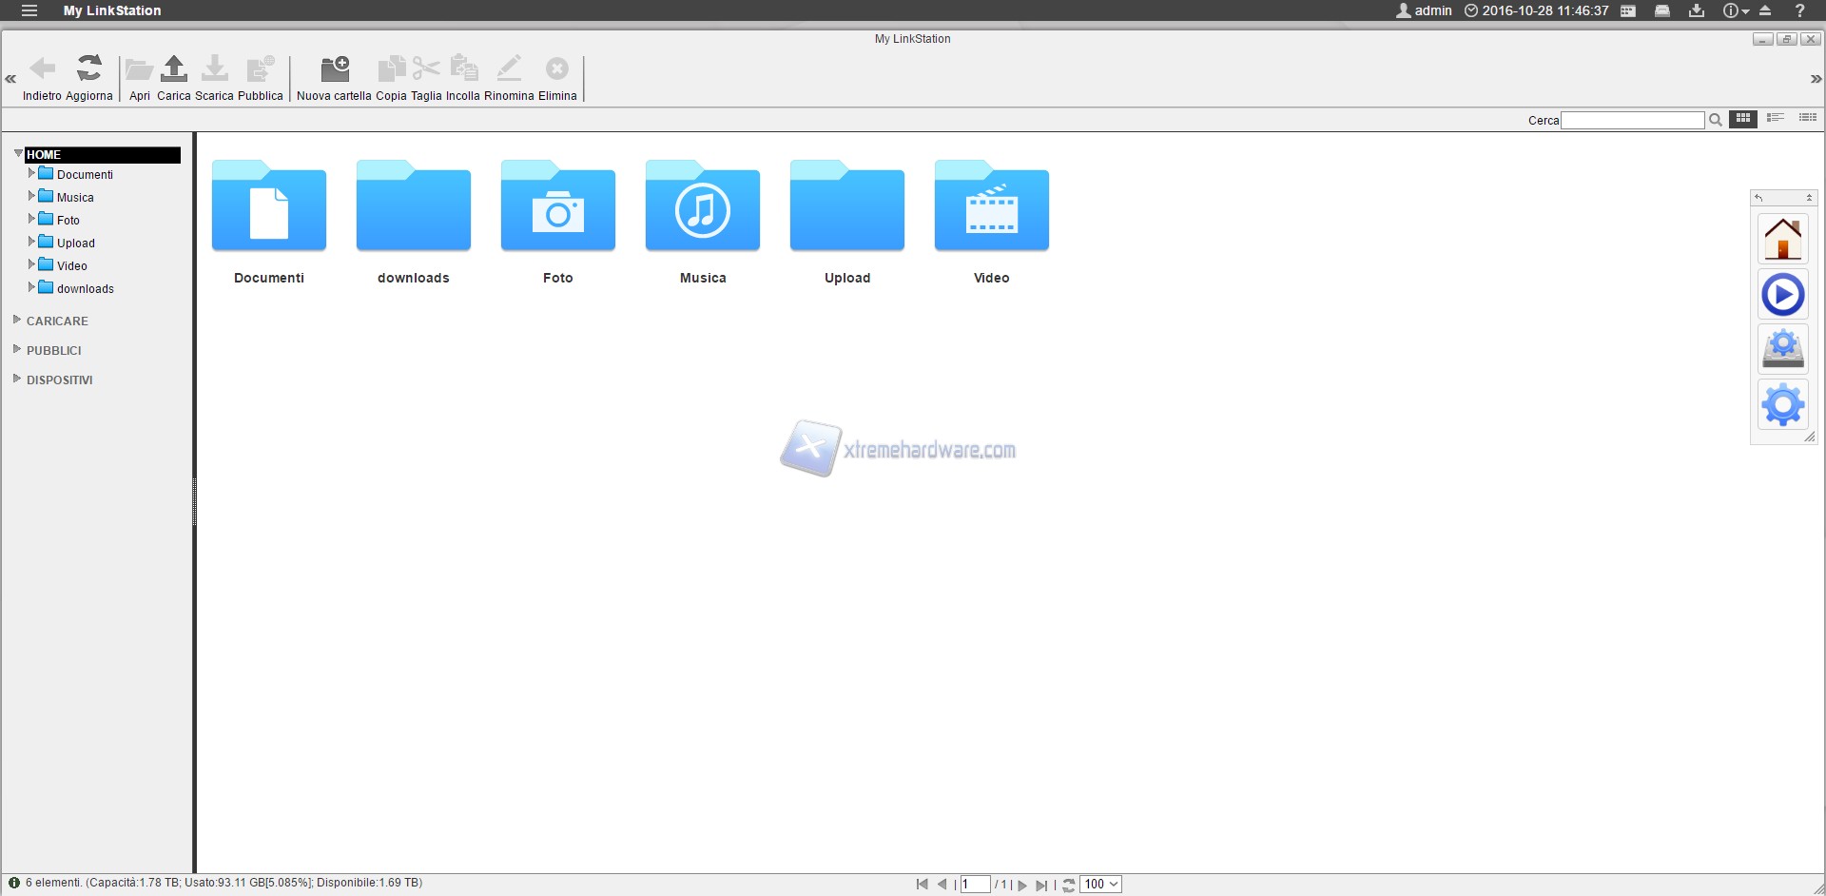Go to the next page arrow
Viewport: 1826px width, 896px height.
(1022, 885)
